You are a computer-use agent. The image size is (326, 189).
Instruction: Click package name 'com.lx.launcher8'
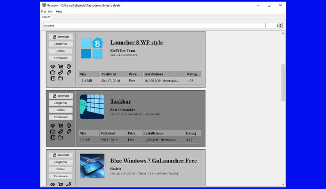124,55
